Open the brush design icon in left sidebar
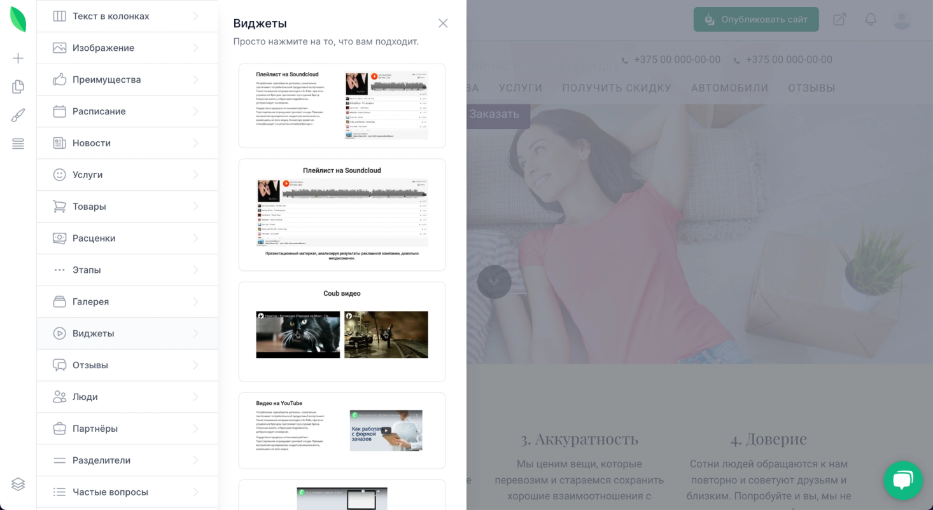The height and width of the screenshot is (510, 933). point(18,115)
